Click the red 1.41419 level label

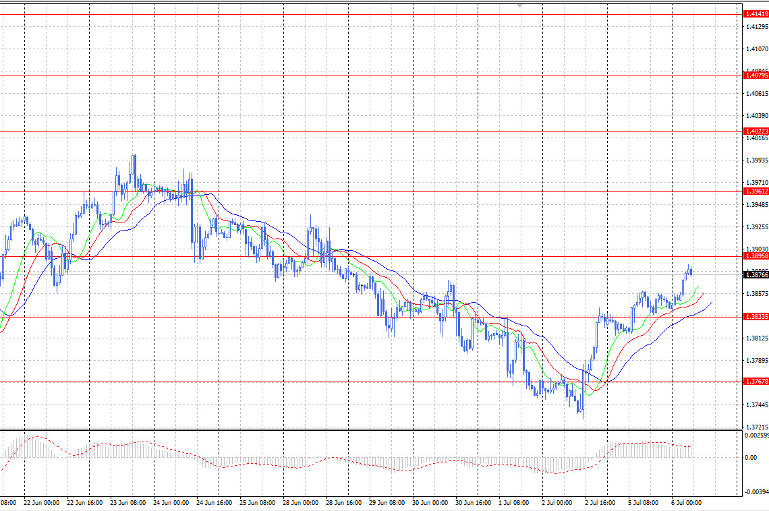click(x=756, y=14)
